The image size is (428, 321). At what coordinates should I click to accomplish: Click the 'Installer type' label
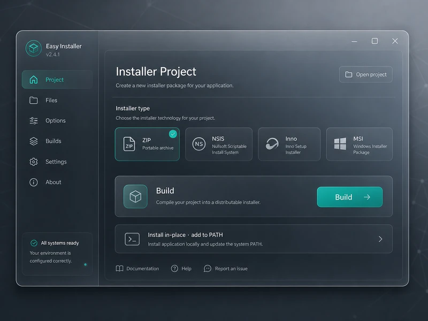pos(133,109)
